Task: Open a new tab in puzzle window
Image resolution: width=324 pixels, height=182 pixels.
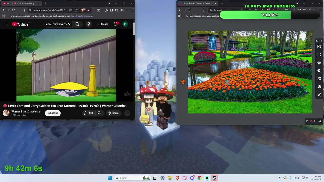Action: [x=222, y=3]
